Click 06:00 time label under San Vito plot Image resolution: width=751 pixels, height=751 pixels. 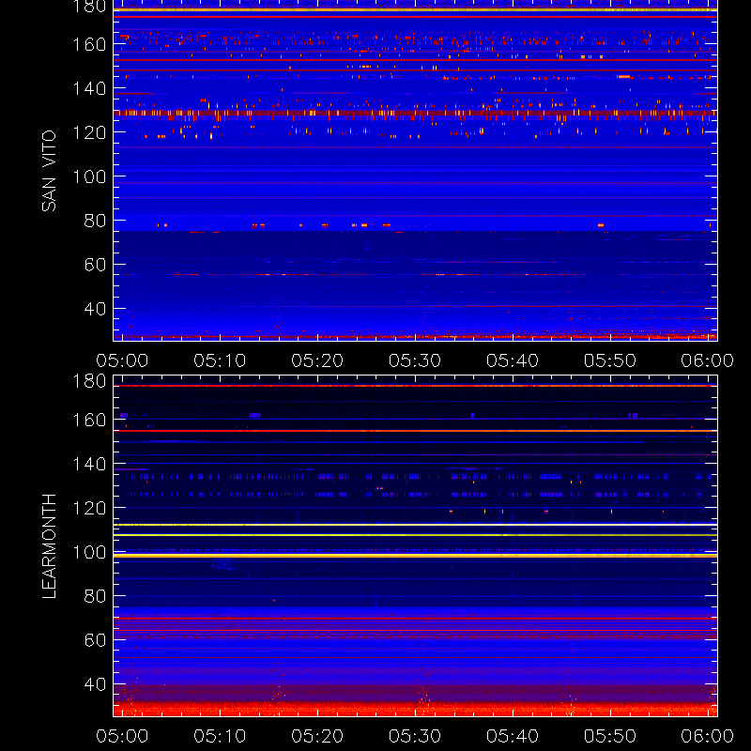(x=708, y=360)
